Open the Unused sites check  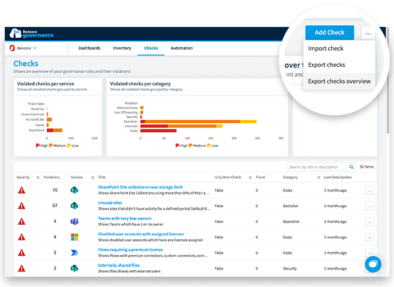coord(110,203)
